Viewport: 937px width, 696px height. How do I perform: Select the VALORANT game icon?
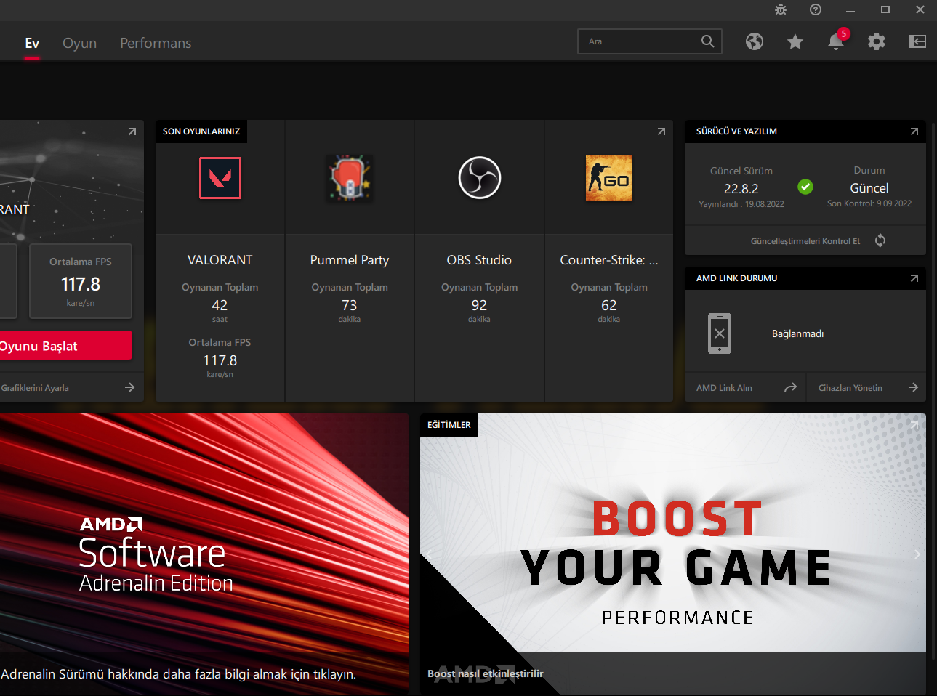click(220, 178)
